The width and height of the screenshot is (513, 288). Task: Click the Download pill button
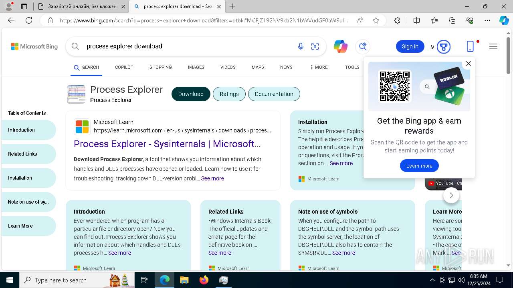(191, 94)
